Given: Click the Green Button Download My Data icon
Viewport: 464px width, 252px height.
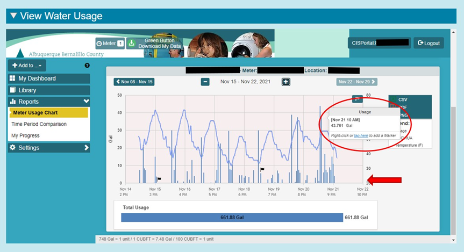Looking at the screenshot, I should (132, 44).
